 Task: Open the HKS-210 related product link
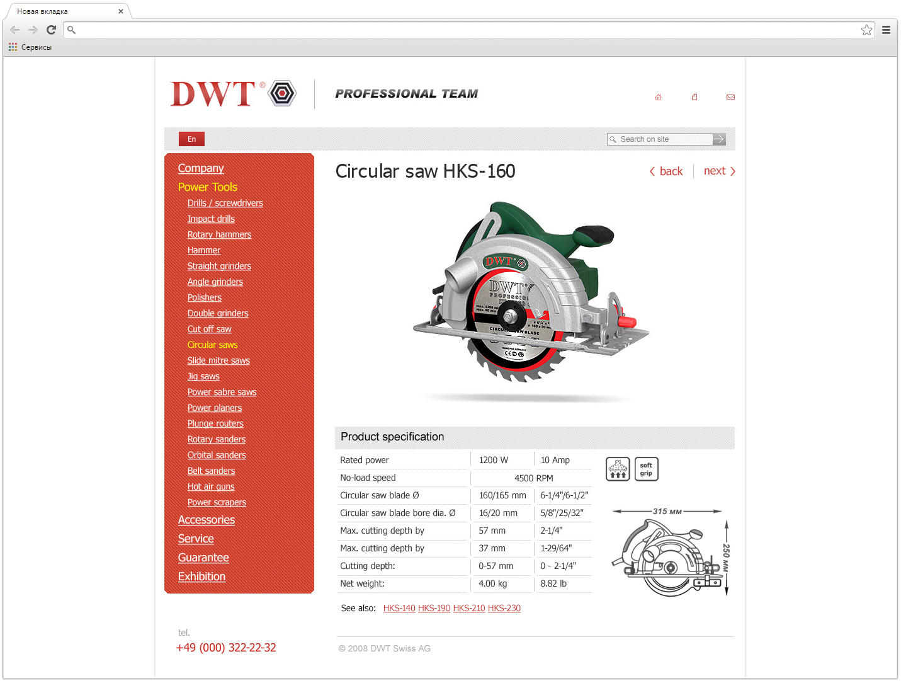coord(469,608)
